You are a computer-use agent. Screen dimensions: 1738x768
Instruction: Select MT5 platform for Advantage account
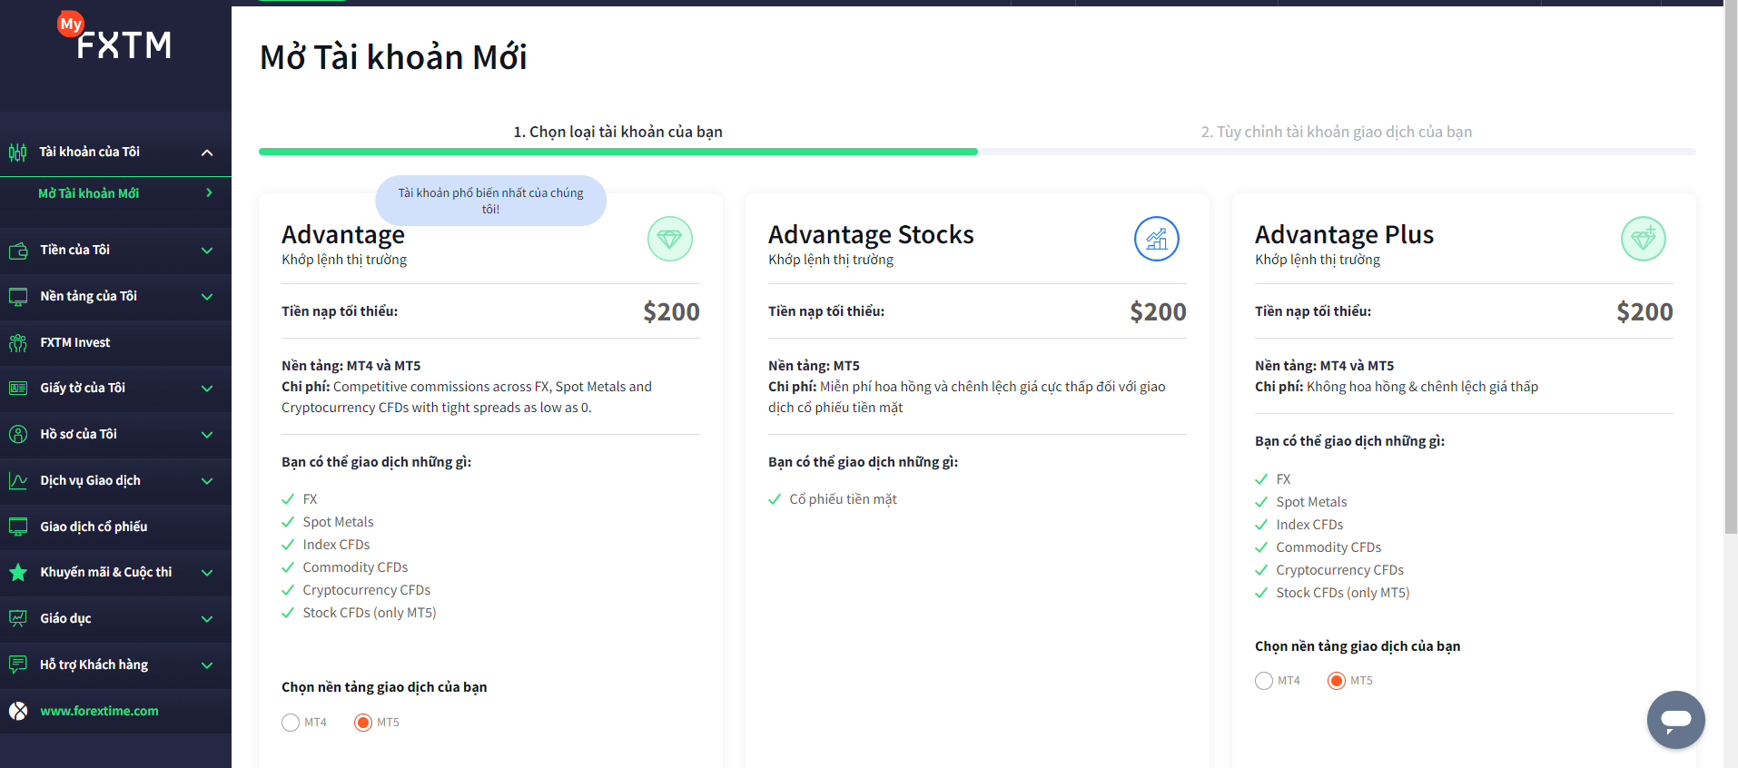coord(363,723)
